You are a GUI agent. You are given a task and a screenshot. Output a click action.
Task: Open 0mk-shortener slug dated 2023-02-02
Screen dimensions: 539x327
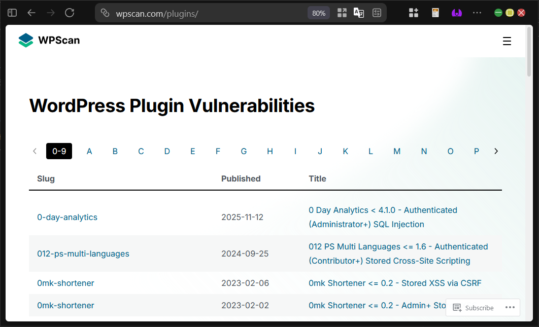click(x=65, y=305)
